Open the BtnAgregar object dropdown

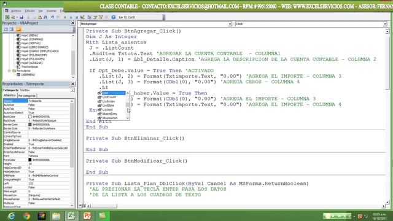(x=230, y=24)
